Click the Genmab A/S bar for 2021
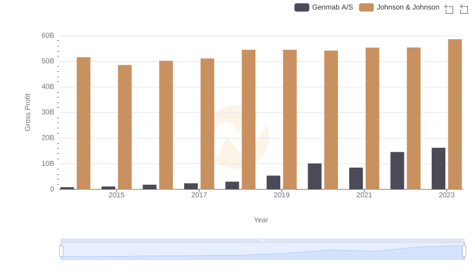This screenshot has width=475, height=274. (x=356, y=178)
